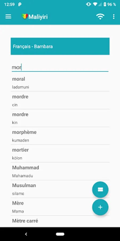
Task: Select the 'moral' ladamuni entry
Action: [60, 82]
